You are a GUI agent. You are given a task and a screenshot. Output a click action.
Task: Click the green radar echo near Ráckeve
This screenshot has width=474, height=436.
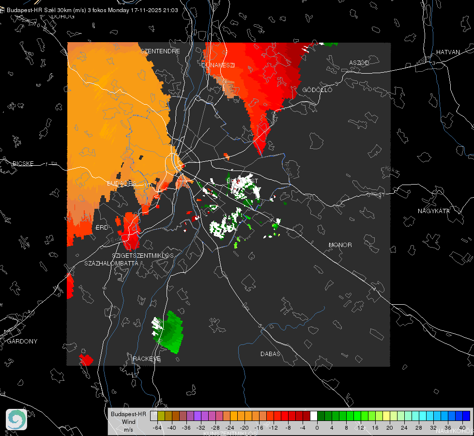coord(172,333)
